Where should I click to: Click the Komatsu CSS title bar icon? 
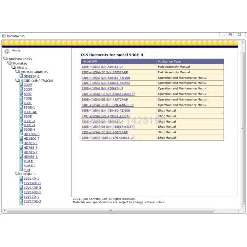point(4,36)
